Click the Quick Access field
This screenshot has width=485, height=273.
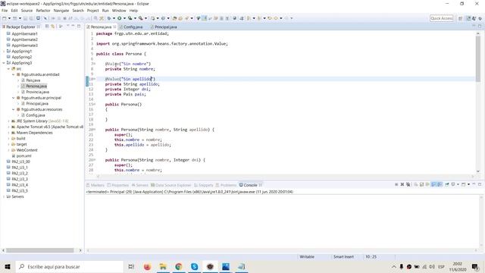(442, 18)
